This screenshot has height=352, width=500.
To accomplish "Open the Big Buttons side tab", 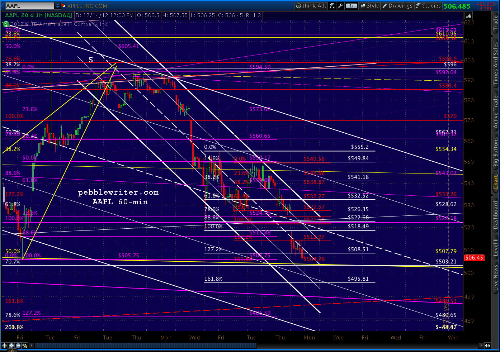I will coord(495,152).
